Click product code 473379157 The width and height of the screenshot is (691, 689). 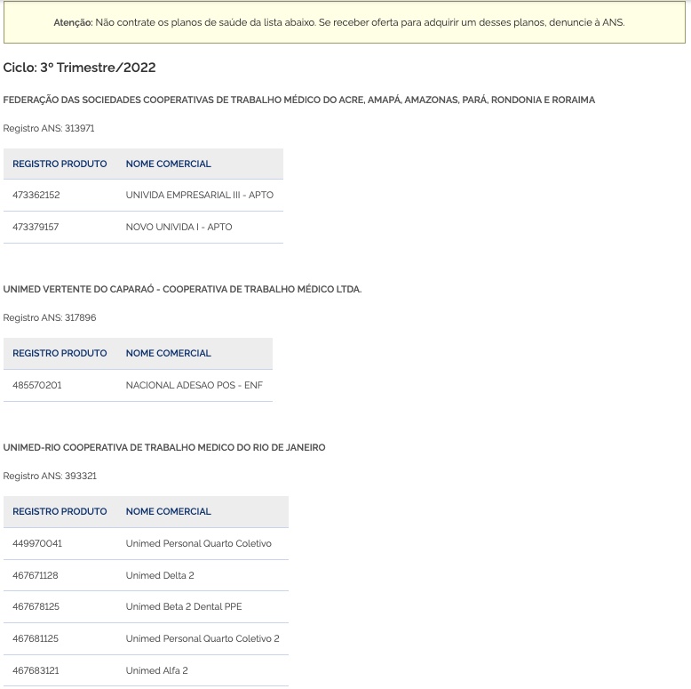36,227
